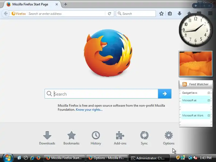Open the Bookmarks shortcut on the start page
The height and width of the screenshot is (162, 216).
(71, 138)
